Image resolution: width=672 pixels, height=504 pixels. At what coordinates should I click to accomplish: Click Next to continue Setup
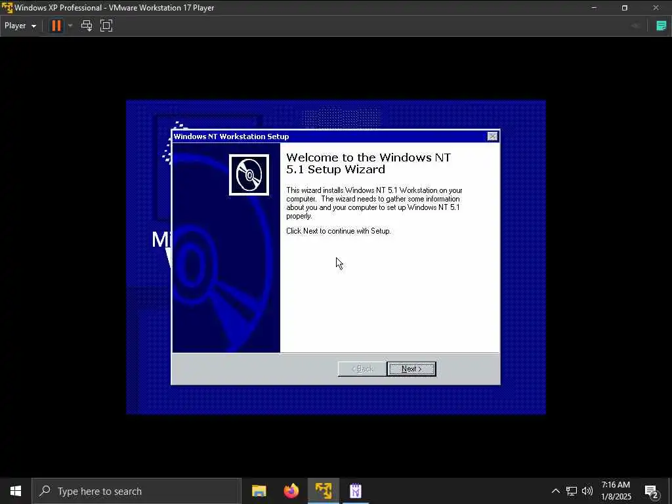pyautogui.click(x=411, y=369)
